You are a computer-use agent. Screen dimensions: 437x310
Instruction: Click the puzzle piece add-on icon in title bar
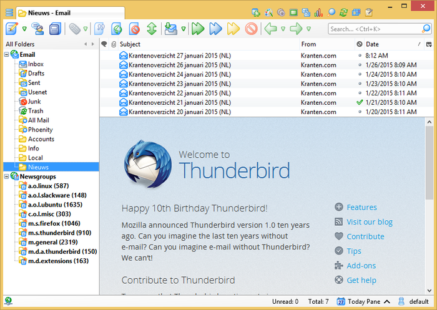point(255,12)
